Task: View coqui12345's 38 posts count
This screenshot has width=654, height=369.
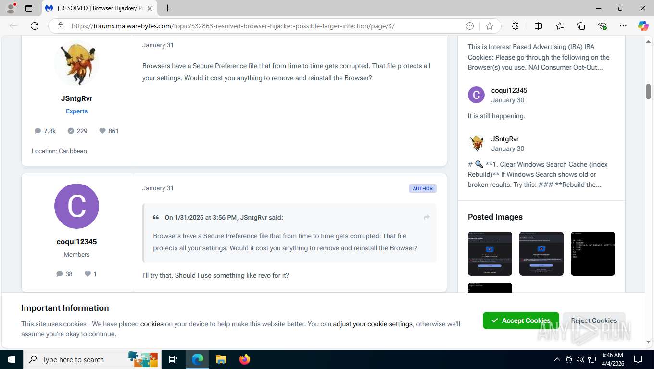Action: coord(64,274)
